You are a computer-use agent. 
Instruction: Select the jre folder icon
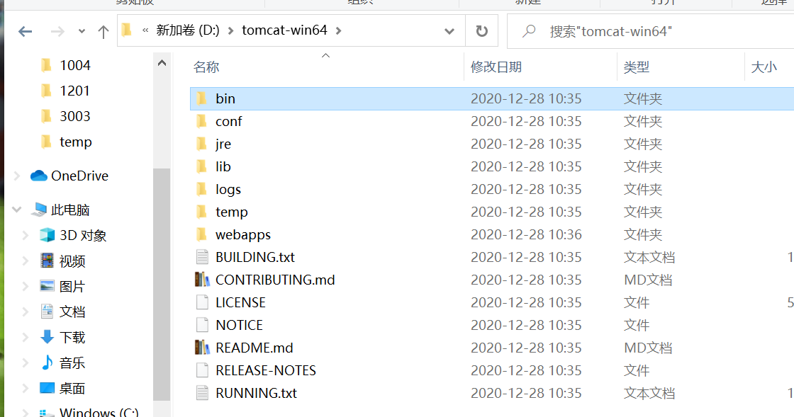coord(201,144)
